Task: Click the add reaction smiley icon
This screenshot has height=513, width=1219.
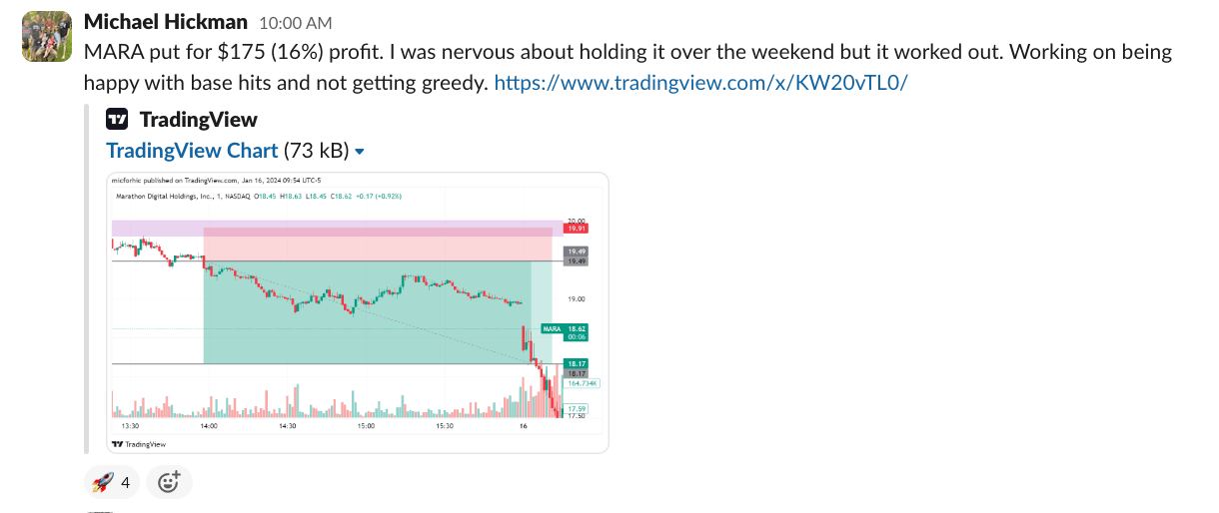Action: [x=169, y=483]
